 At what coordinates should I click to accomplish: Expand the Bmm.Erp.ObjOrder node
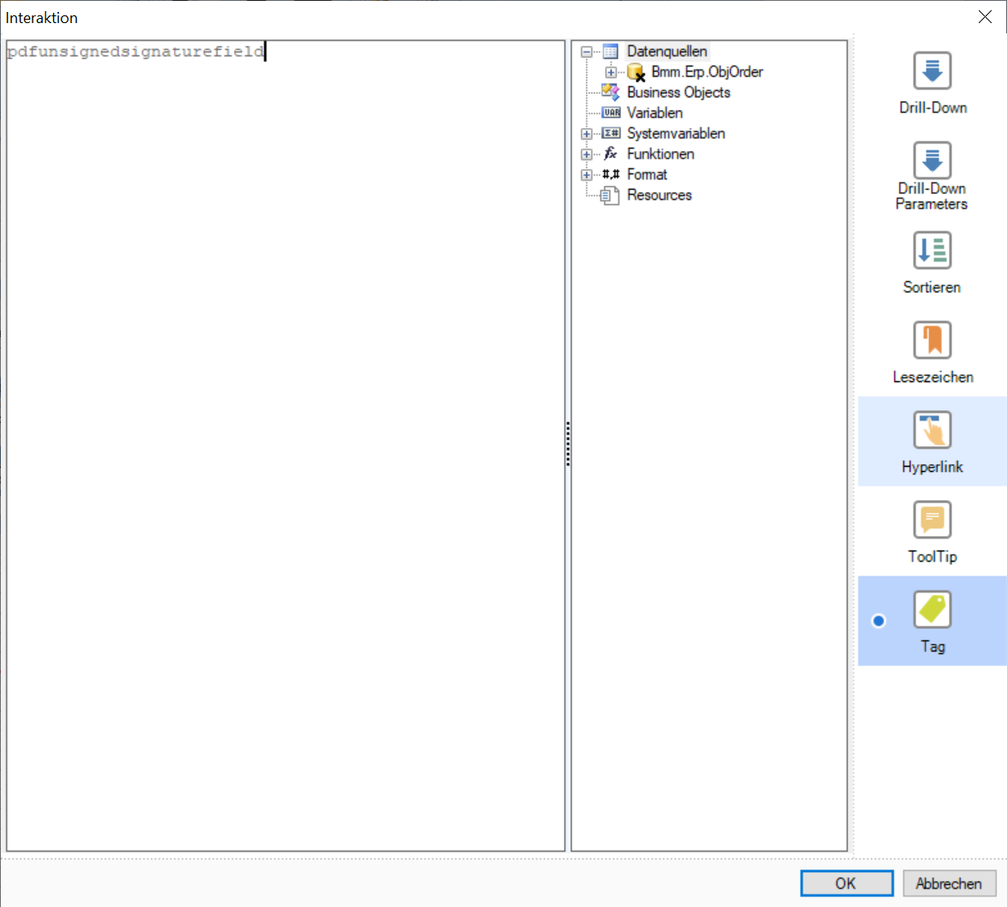611,73
